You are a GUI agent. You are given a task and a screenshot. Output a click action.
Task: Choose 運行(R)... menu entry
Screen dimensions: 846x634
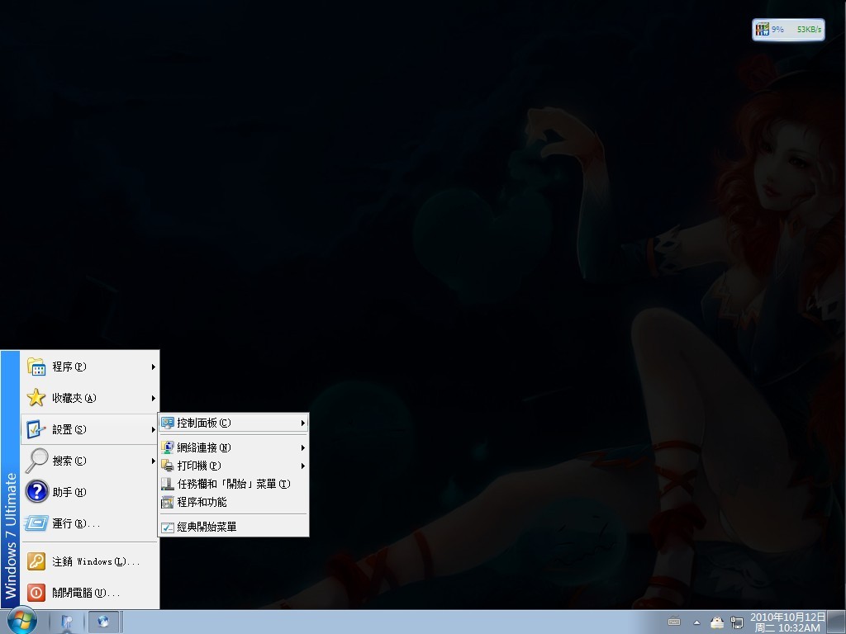pyautogui.click(x=89, y=523)
